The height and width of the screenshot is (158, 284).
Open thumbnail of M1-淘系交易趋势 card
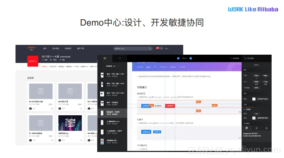[x=41, y=123]
